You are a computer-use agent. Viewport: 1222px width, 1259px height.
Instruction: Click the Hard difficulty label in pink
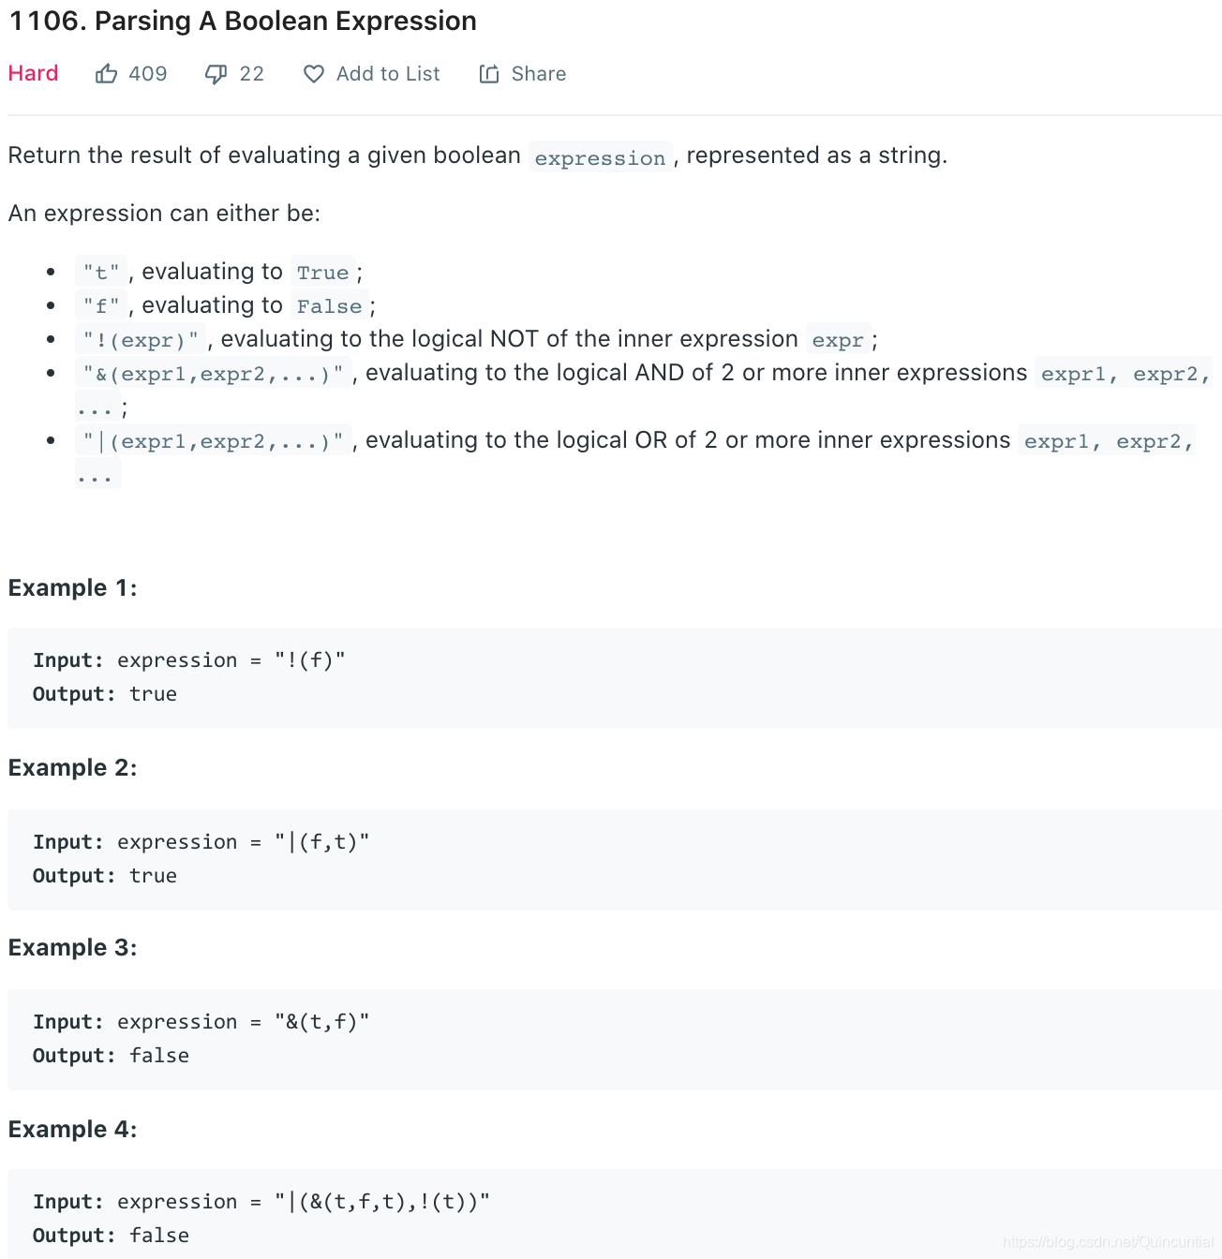[x=33, y=73]
